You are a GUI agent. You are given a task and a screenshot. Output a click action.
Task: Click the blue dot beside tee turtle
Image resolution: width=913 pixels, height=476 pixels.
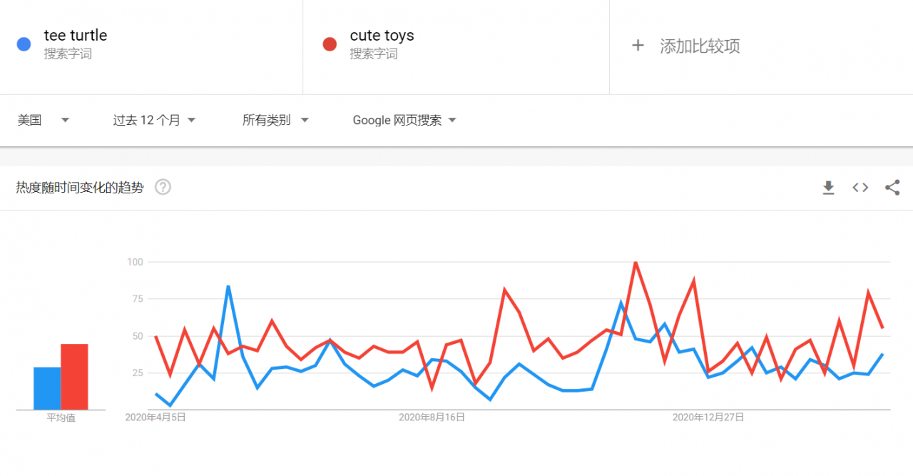pyautogui.click(x=24, y=44)
